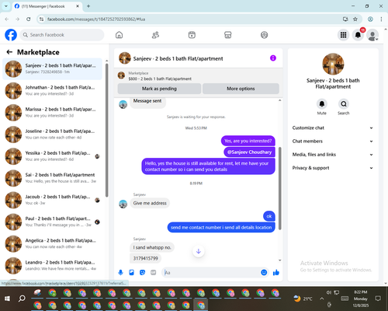Click the conversation list scrollbar

click(x=107, y=130)
